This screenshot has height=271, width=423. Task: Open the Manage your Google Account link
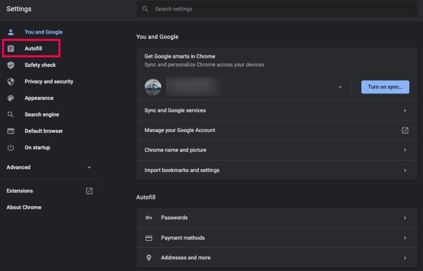pyautogui.click(x=405, y=130)
